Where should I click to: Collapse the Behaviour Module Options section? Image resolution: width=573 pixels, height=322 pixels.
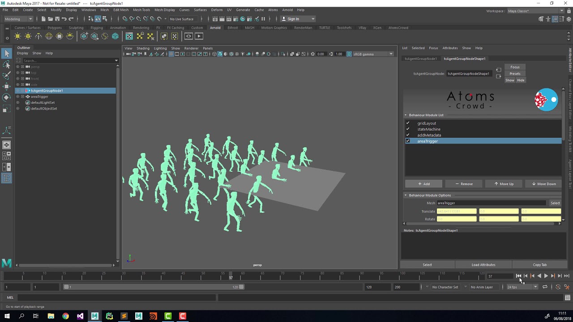coord(406,195)
